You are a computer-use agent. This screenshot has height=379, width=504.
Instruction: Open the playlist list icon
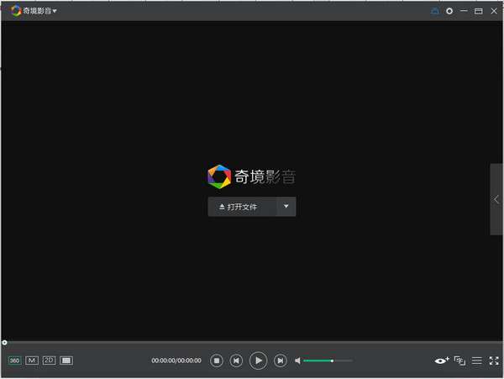coord(476,361)
